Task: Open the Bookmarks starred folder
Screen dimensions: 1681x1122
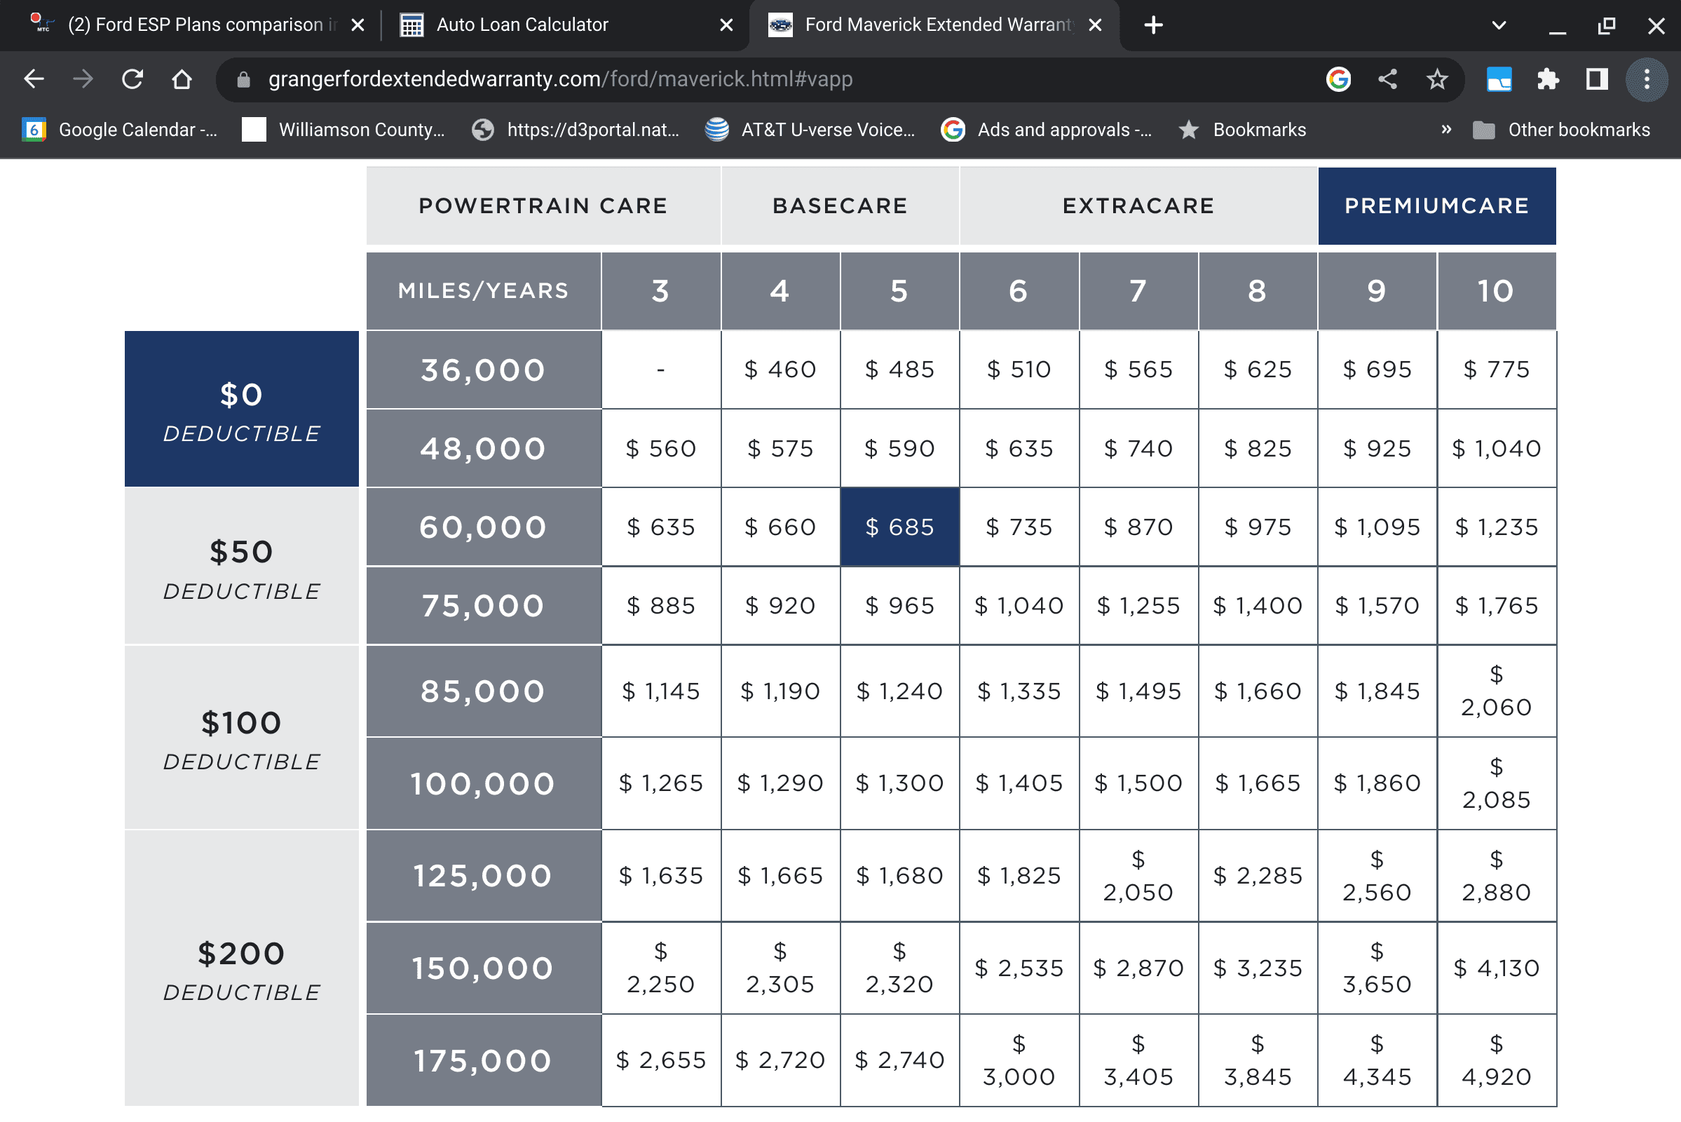Action: click(1242, 130)
